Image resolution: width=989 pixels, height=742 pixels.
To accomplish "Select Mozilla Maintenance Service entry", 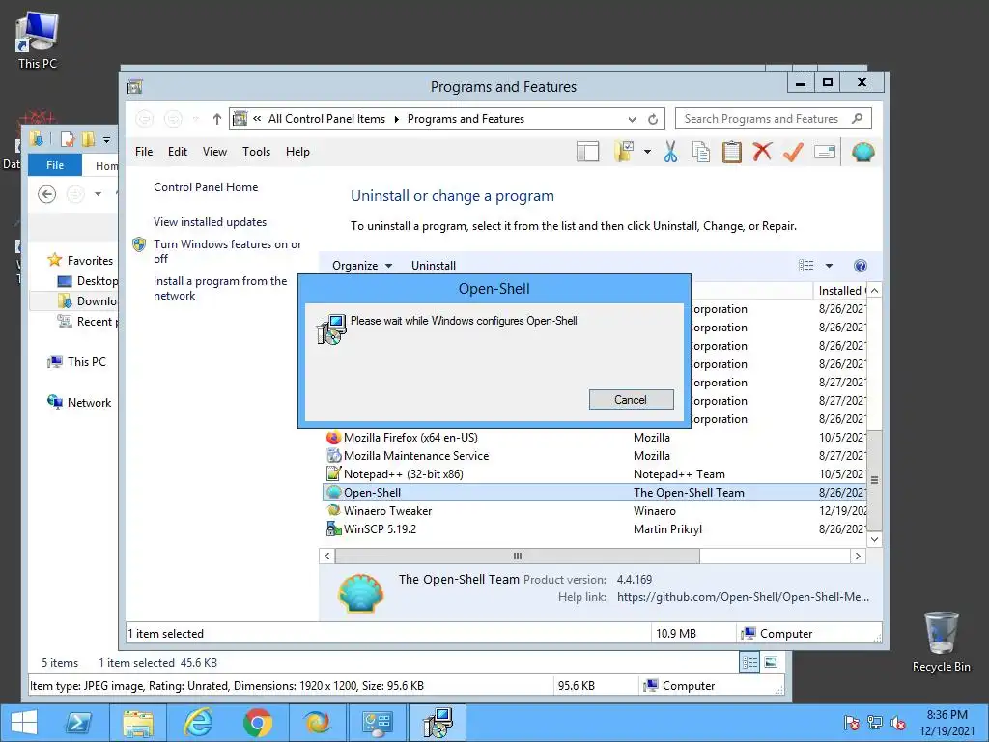I will (x=594, y=456).
